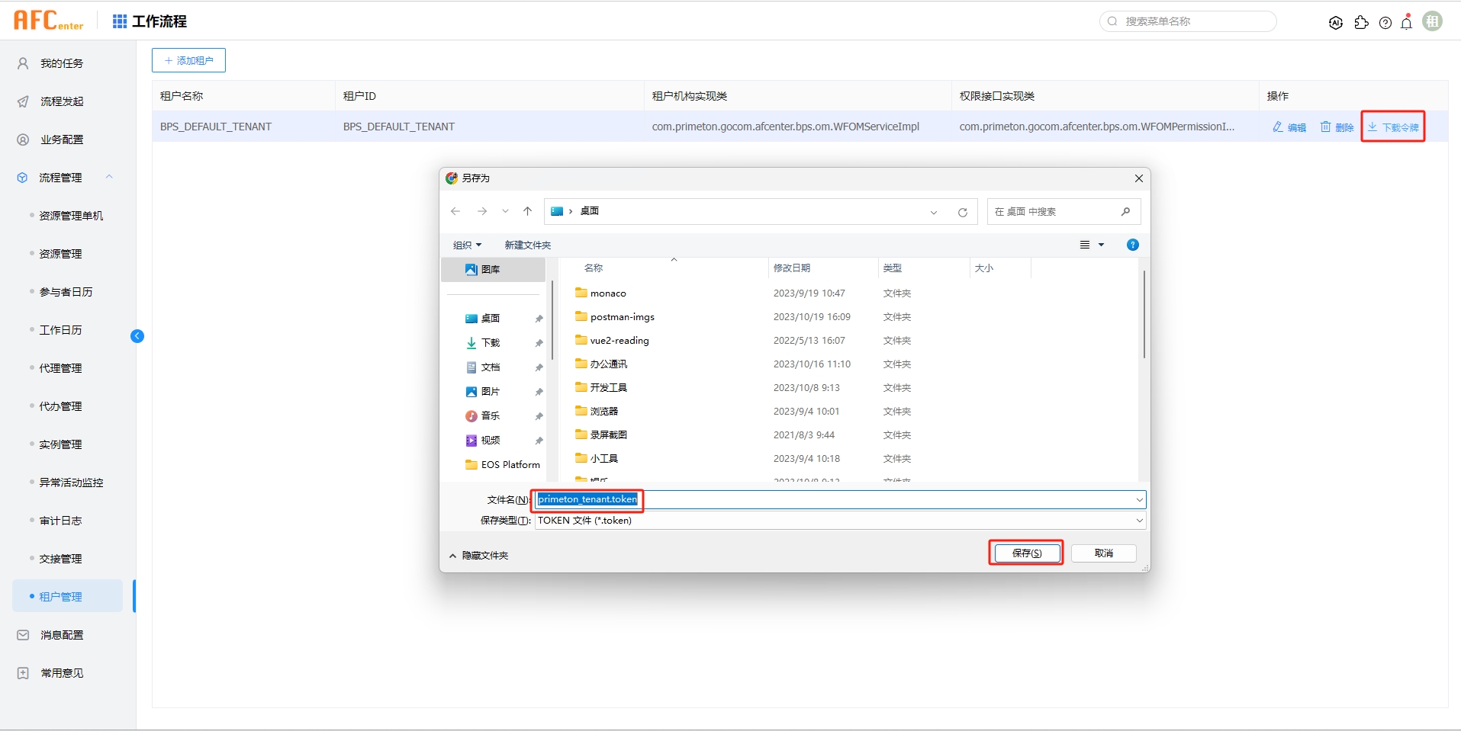The image size is (1461, 731).
Task: Click the 租 user avatar
Action: tap(1432, 22)
